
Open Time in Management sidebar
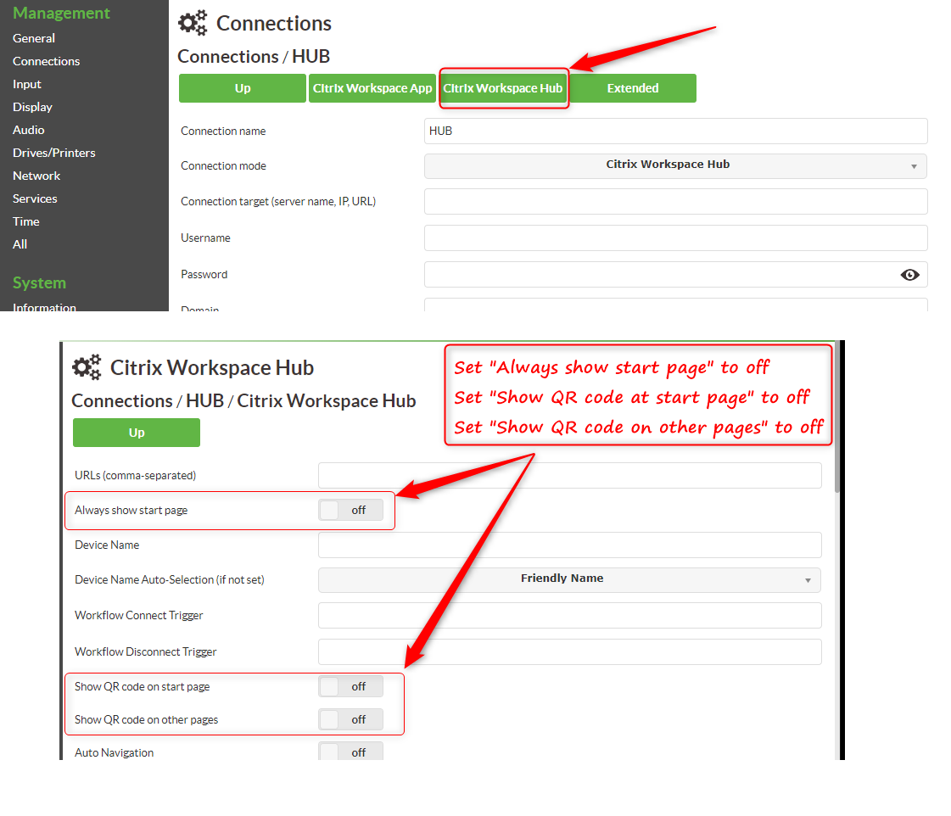[26, 222]
